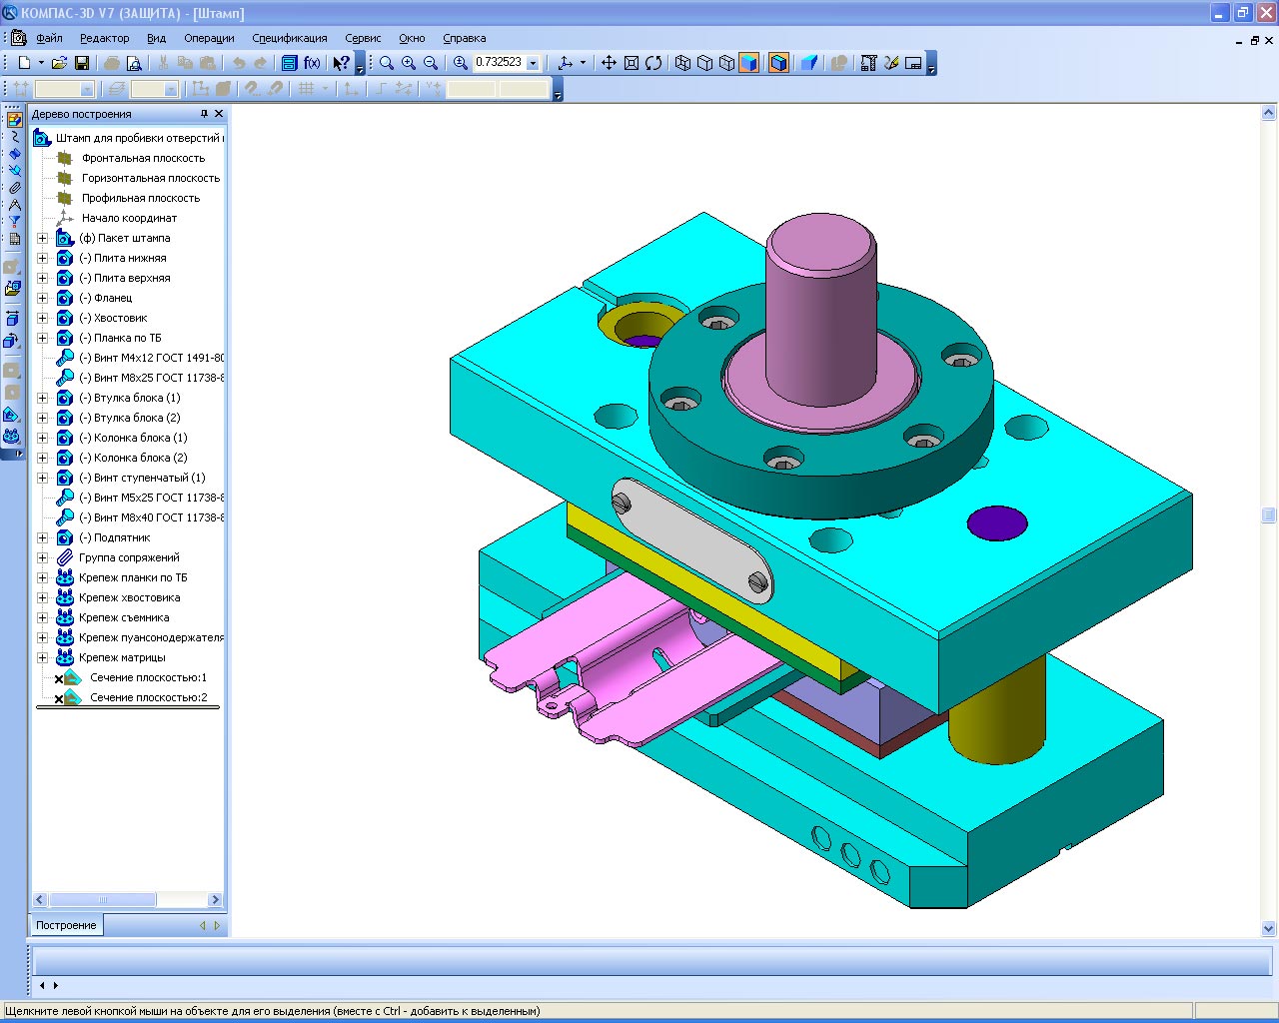Viewport: 1279px width, 1023px height.
Task: Select Фронтальная плоскость in tree
Action: click(143, 158)
